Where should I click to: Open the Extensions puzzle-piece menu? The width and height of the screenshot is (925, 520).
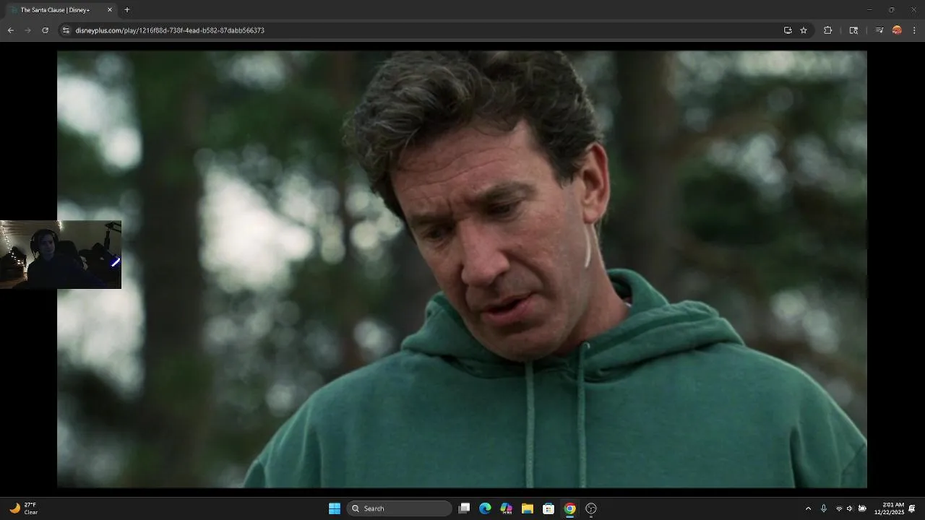tap(828, 30)
